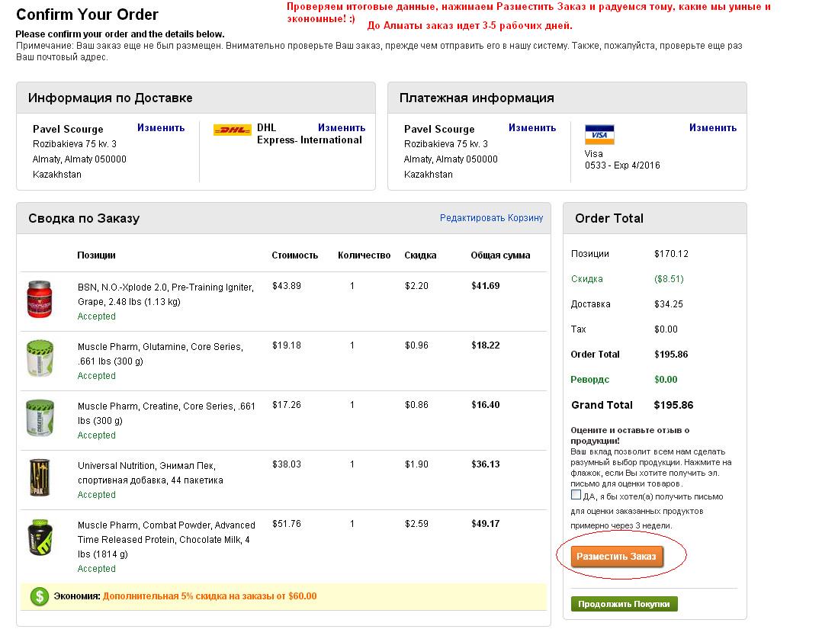Click the $16.40 total for Creatine

486,405
